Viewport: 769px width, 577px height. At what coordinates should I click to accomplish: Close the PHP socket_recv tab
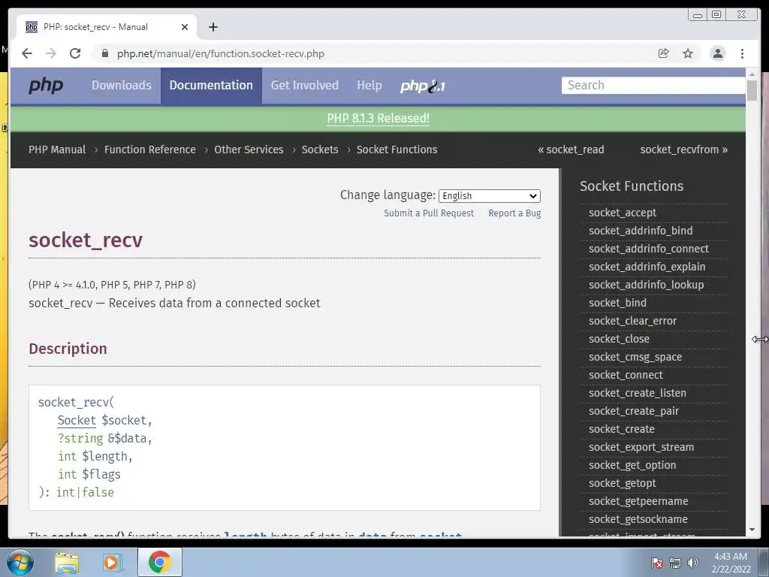point(185,27)
